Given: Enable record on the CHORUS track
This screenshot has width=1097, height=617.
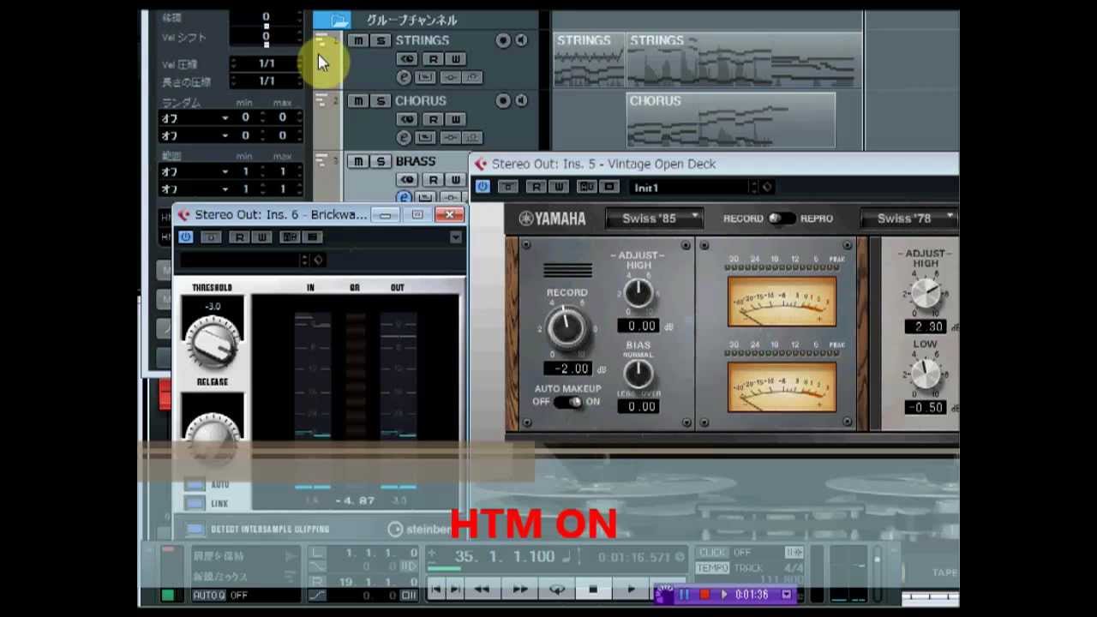Looking at the screenshot, I should [x=503, y=101].
